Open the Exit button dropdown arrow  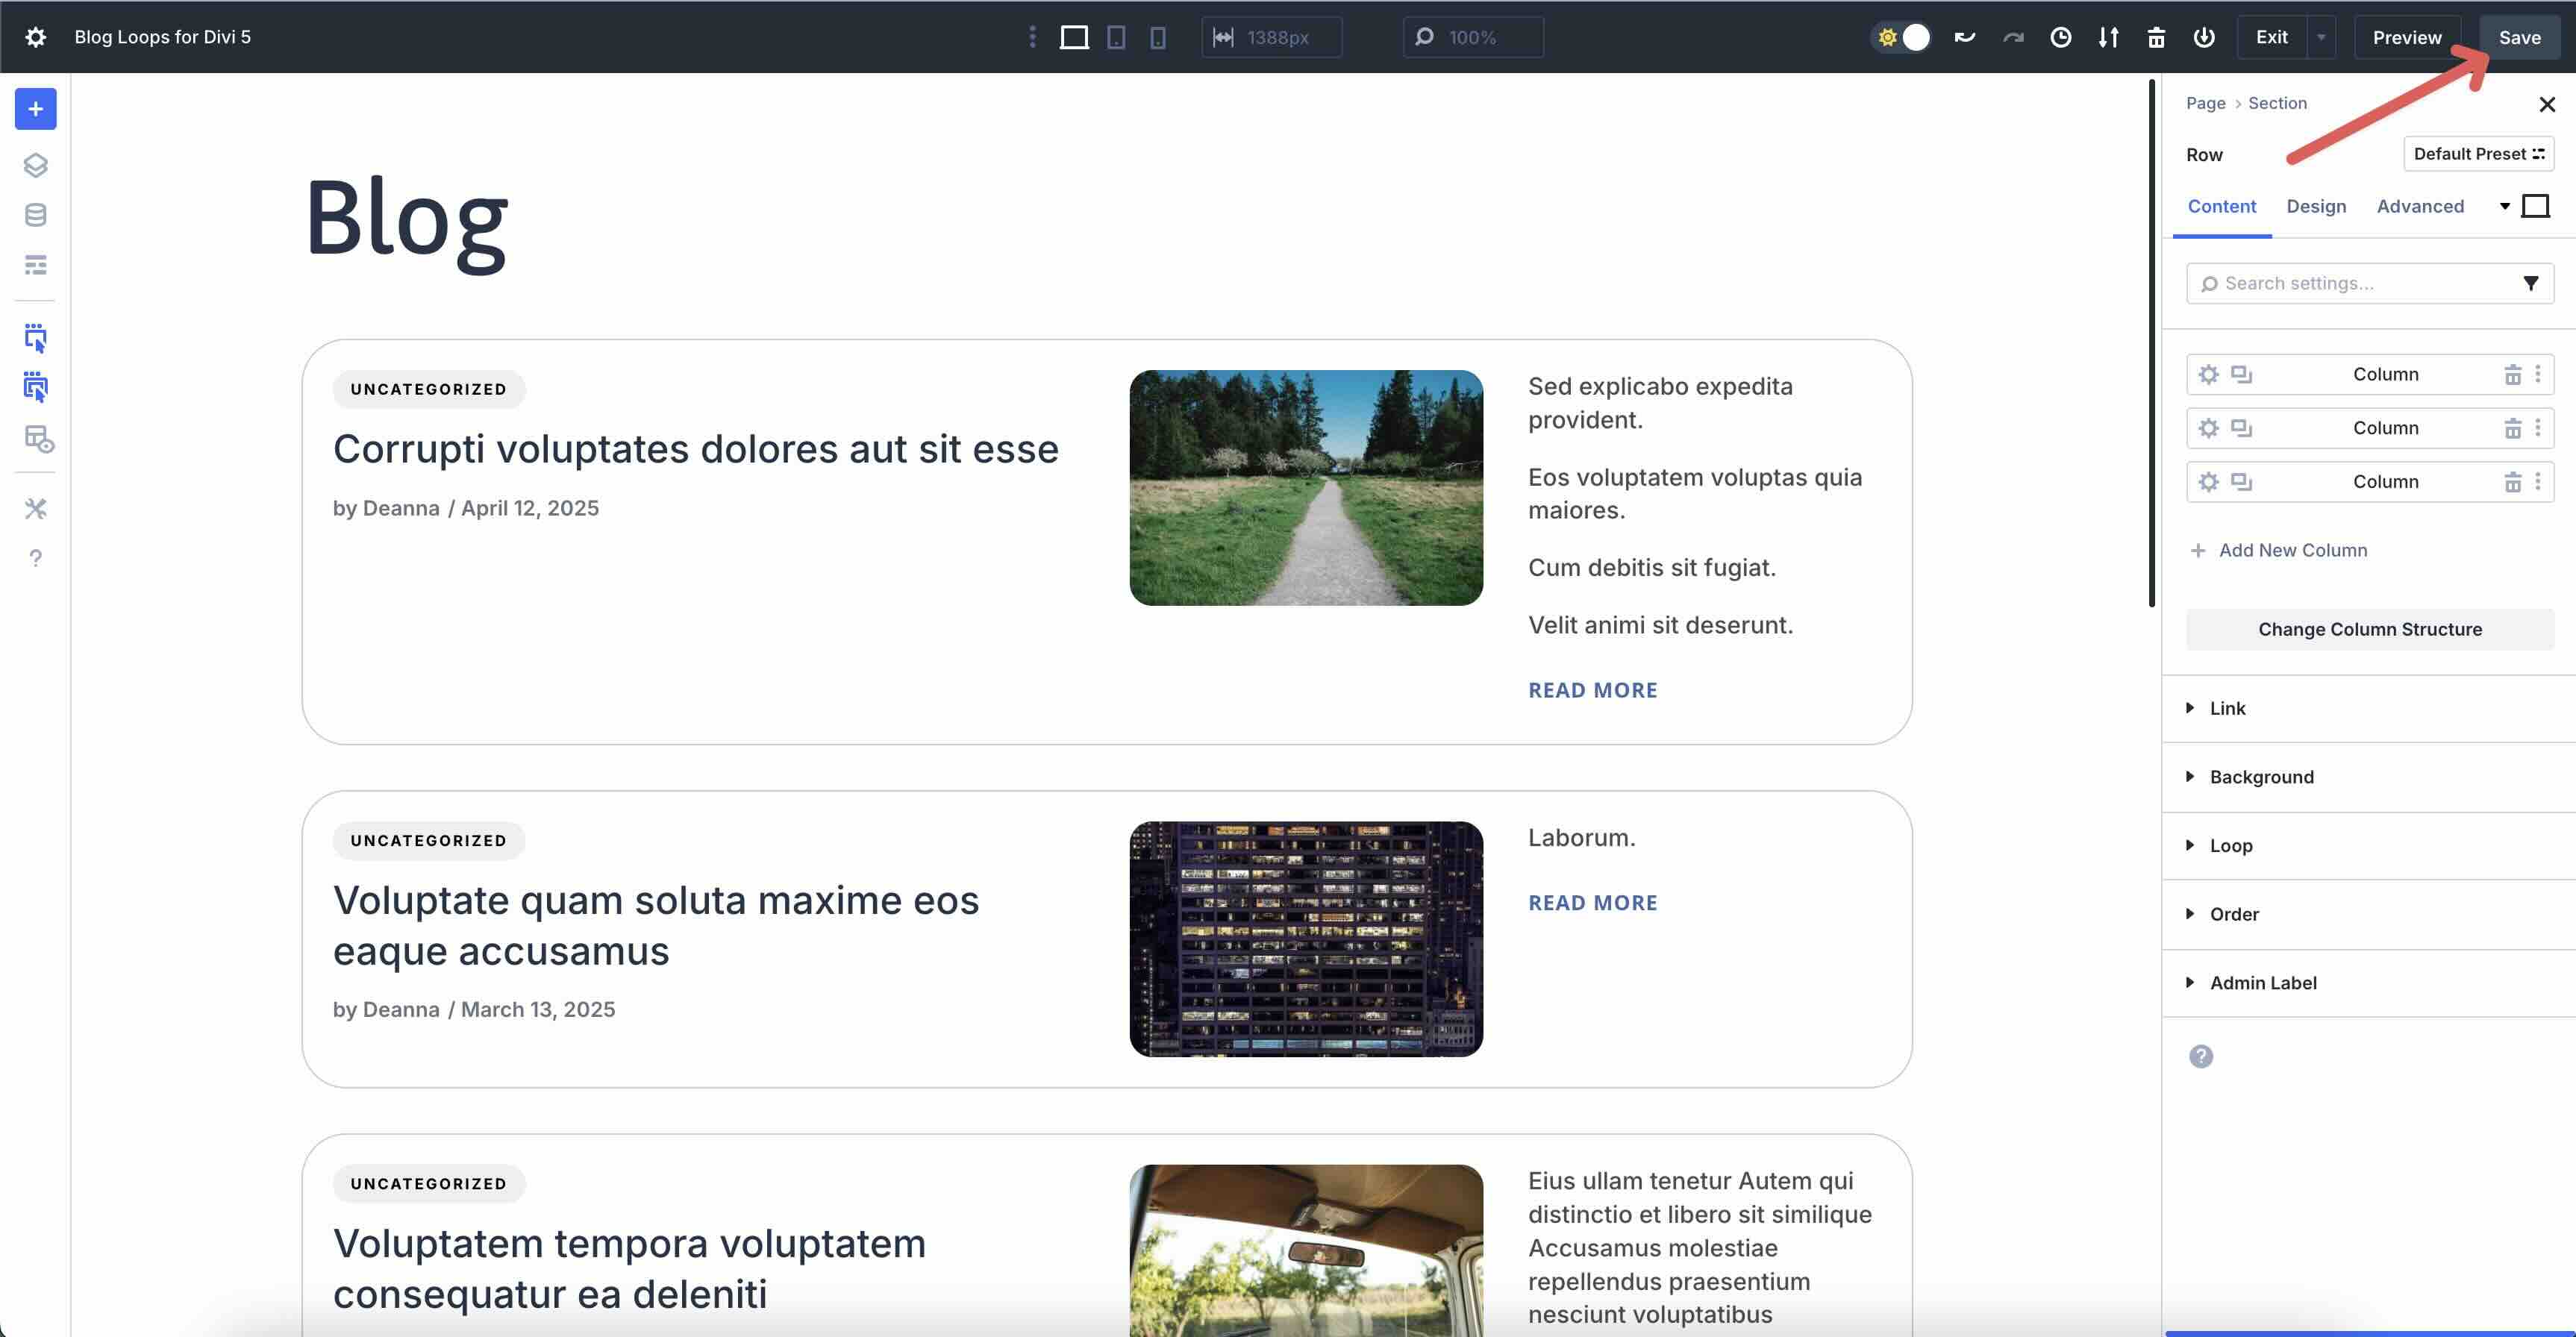(x=2321, y=37)
